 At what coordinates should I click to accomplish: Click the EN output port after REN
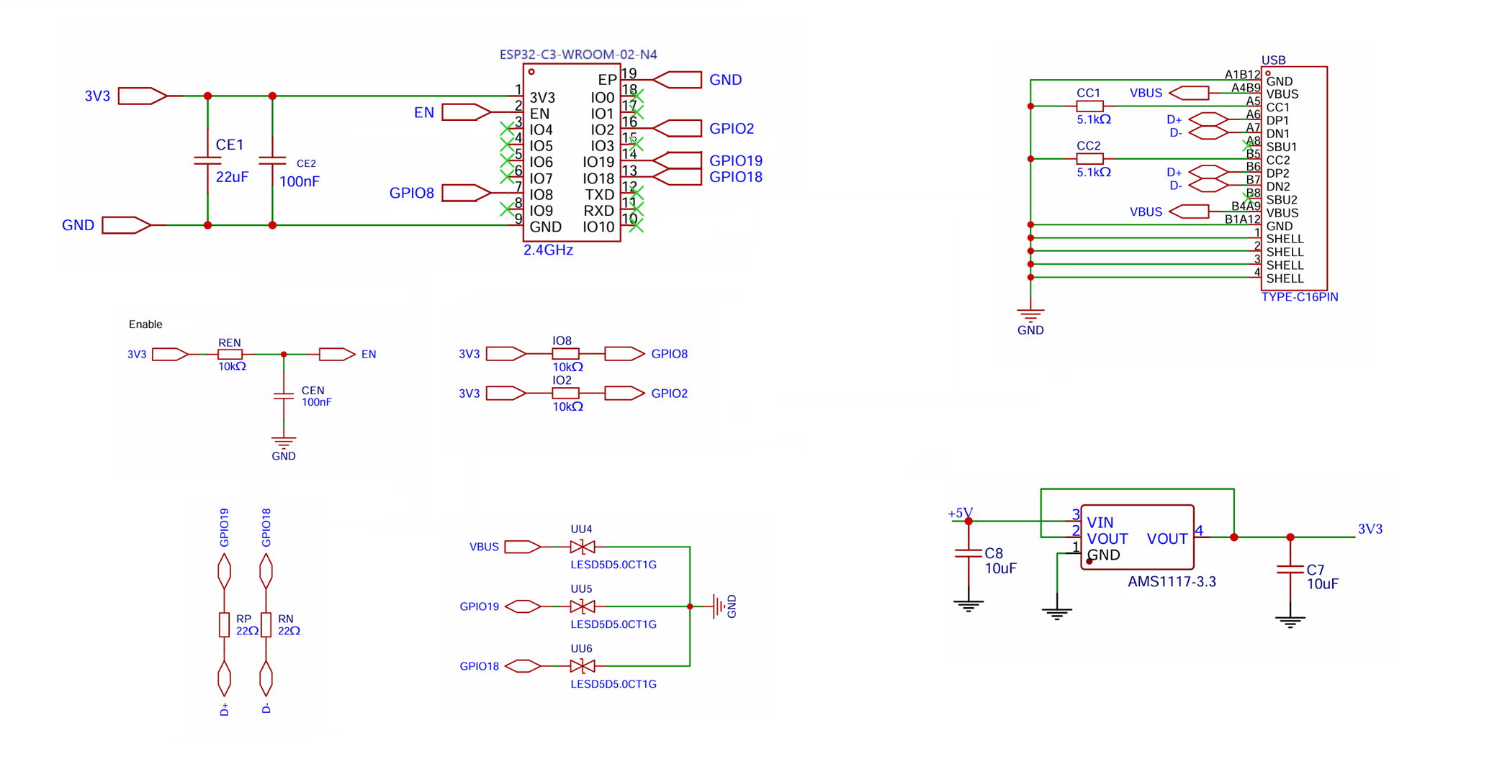[x=337, y=354]
